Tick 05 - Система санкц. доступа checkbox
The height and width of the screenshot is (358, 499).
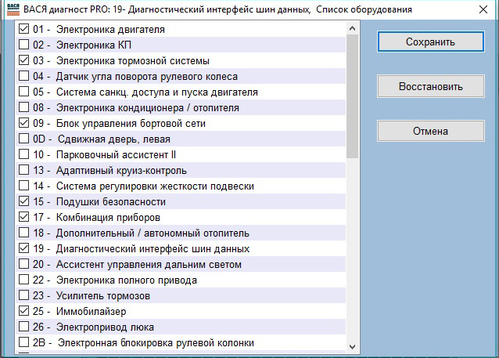tap(24, 92)
